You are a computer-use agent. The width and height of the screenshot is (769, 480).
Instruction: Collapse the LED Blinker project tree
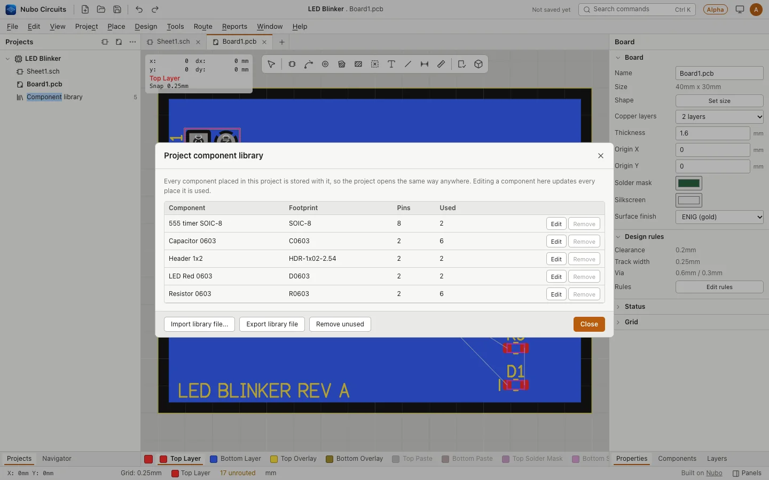tap(7, 59)
